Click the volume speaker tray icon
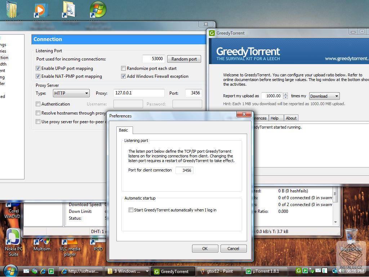Image resolution: width=369 pixels, height=277 pixels. pyautogui.click(x=341, y=271)
